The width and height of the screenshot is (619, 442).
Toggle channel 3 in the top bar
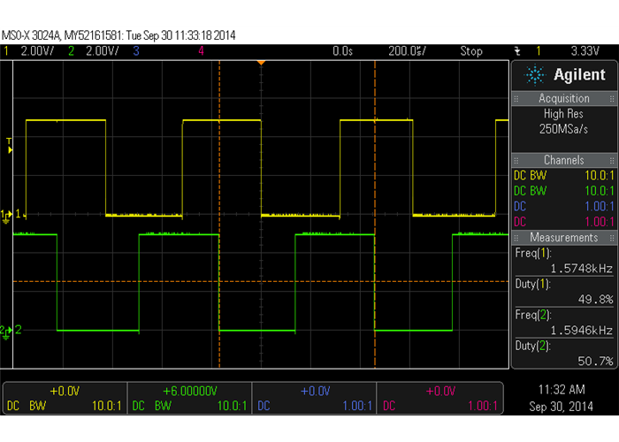point(136,51)
